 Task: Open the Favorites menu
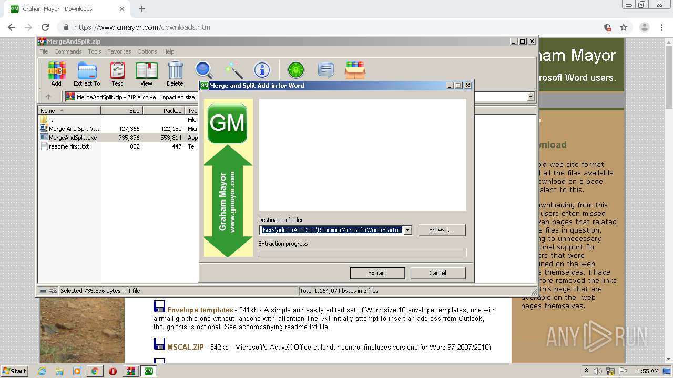coord(119,51)
